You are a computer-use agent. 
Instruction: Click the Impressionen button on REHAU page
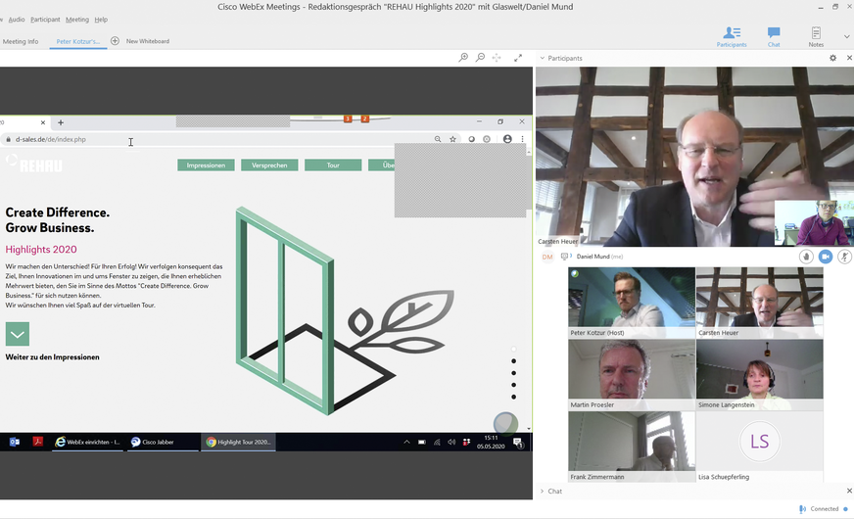click(x=206, y=165)
